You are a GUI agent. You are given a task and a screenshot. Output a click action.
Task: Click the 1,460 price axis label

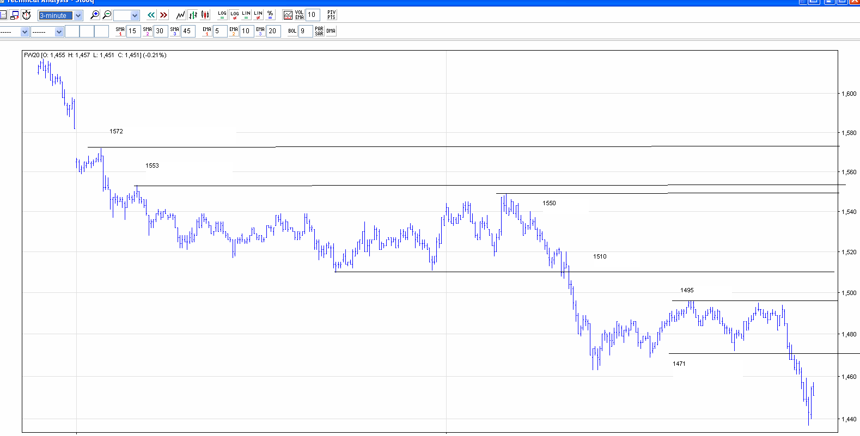coord(849,377)
